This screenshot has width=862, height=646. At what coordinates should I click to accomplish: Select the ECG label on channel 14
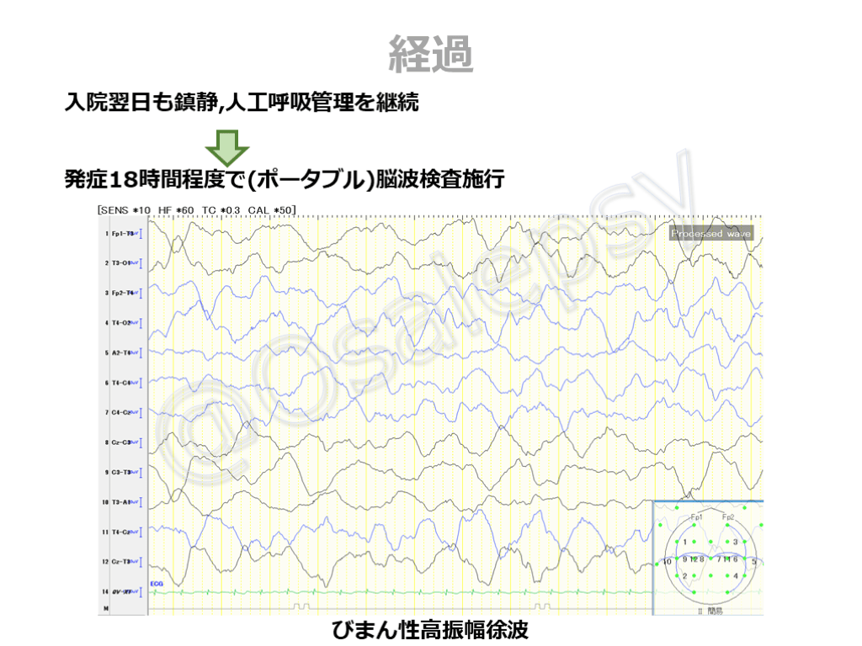[156, 583]
